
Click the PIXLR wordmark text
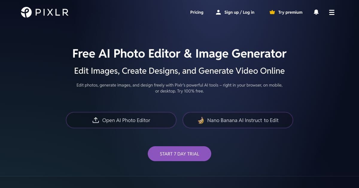(51, 12)
